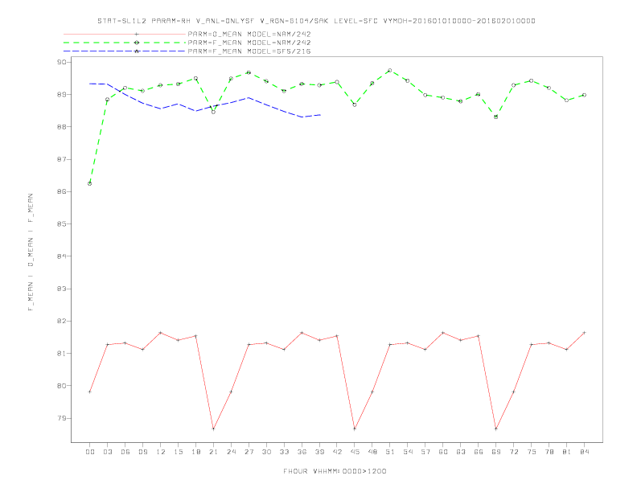Click the blue dashed line legend sample
The image size is (637, 492).
[125, 51]
